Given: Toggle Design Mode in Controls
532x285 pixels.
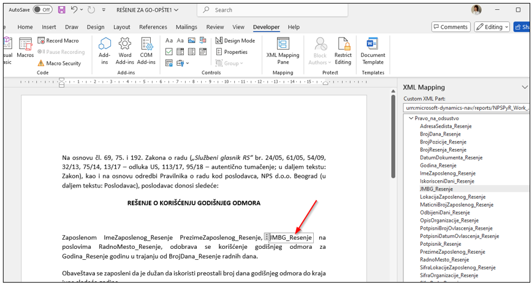Looking at the screenshot, I should (235, 40).
